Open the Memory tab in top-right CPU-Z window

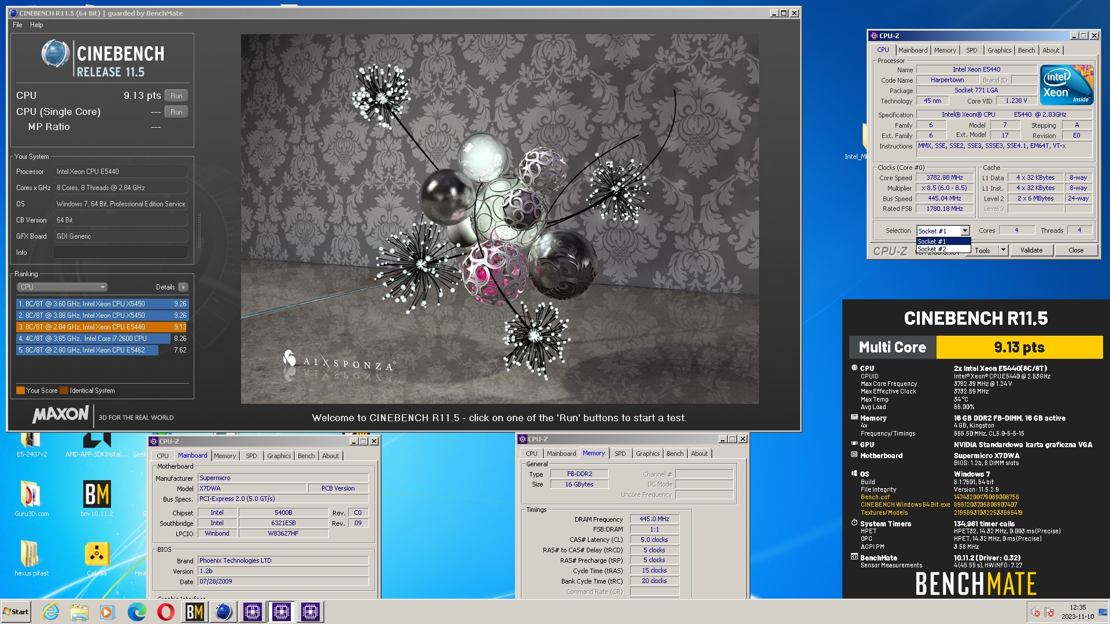click(x=945, y=50)
